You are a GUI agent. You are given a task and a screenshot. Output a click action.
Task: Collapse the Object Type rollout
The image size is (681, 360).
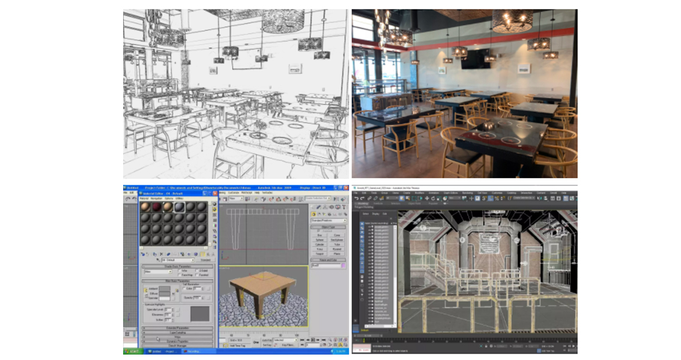(328, 227)
